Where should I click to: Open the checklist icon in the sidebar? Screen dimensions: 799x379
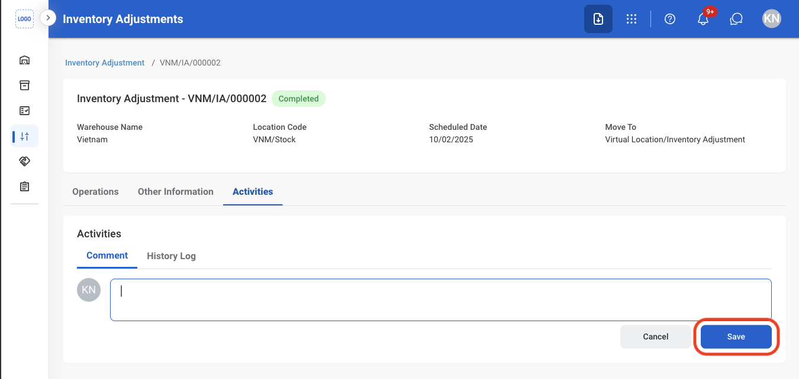click(24, 110)
